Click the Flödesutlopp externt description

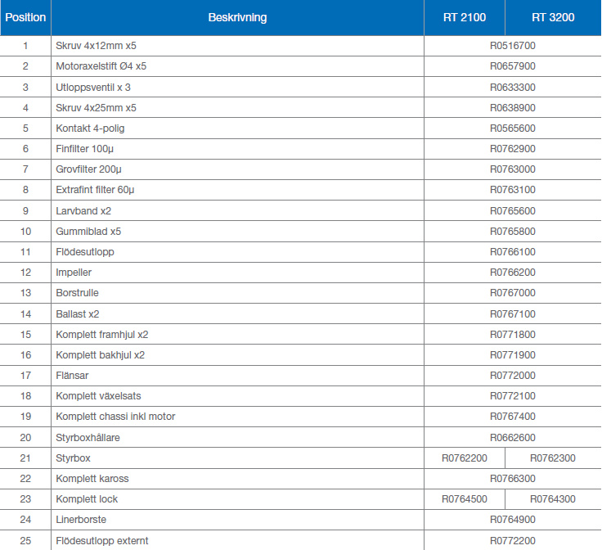coord(102,541)
